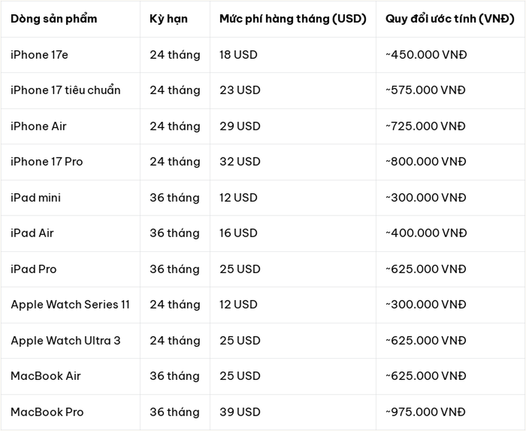Select the MacBook Pro product cell
Screen dimensions: 526x431
(47, 412)
